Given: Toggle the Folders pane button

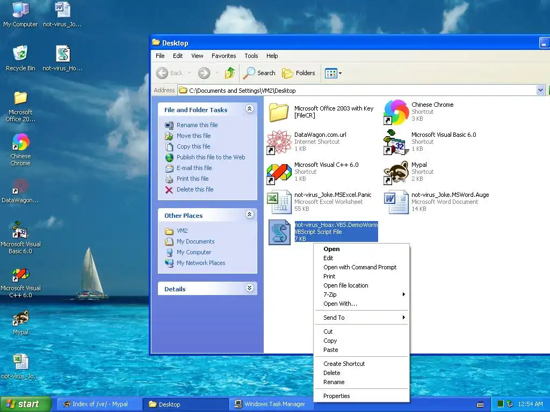Looking at the screenshot, I should tap(299, 73).
